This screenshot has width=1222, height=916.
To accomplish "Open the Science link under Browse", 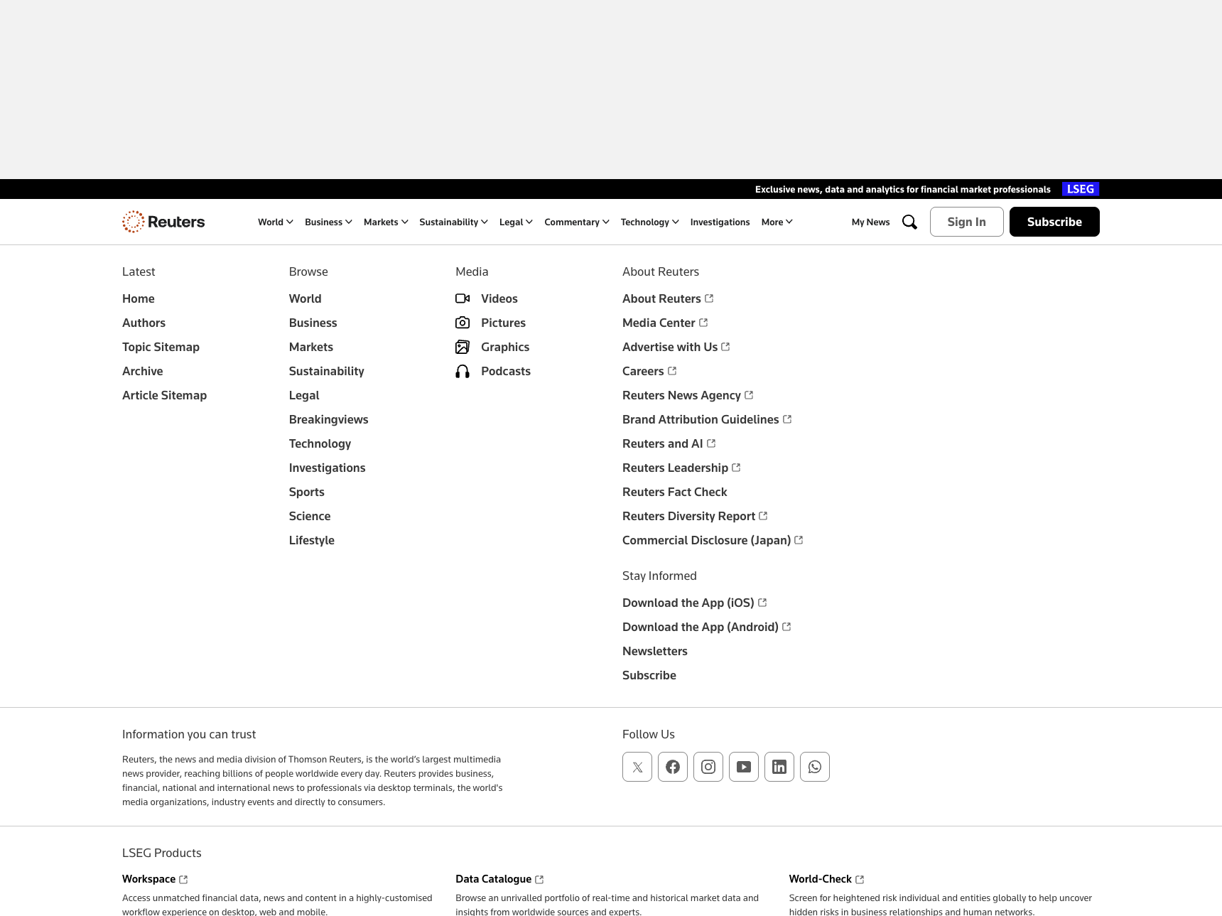I will [x=310, y=516].
